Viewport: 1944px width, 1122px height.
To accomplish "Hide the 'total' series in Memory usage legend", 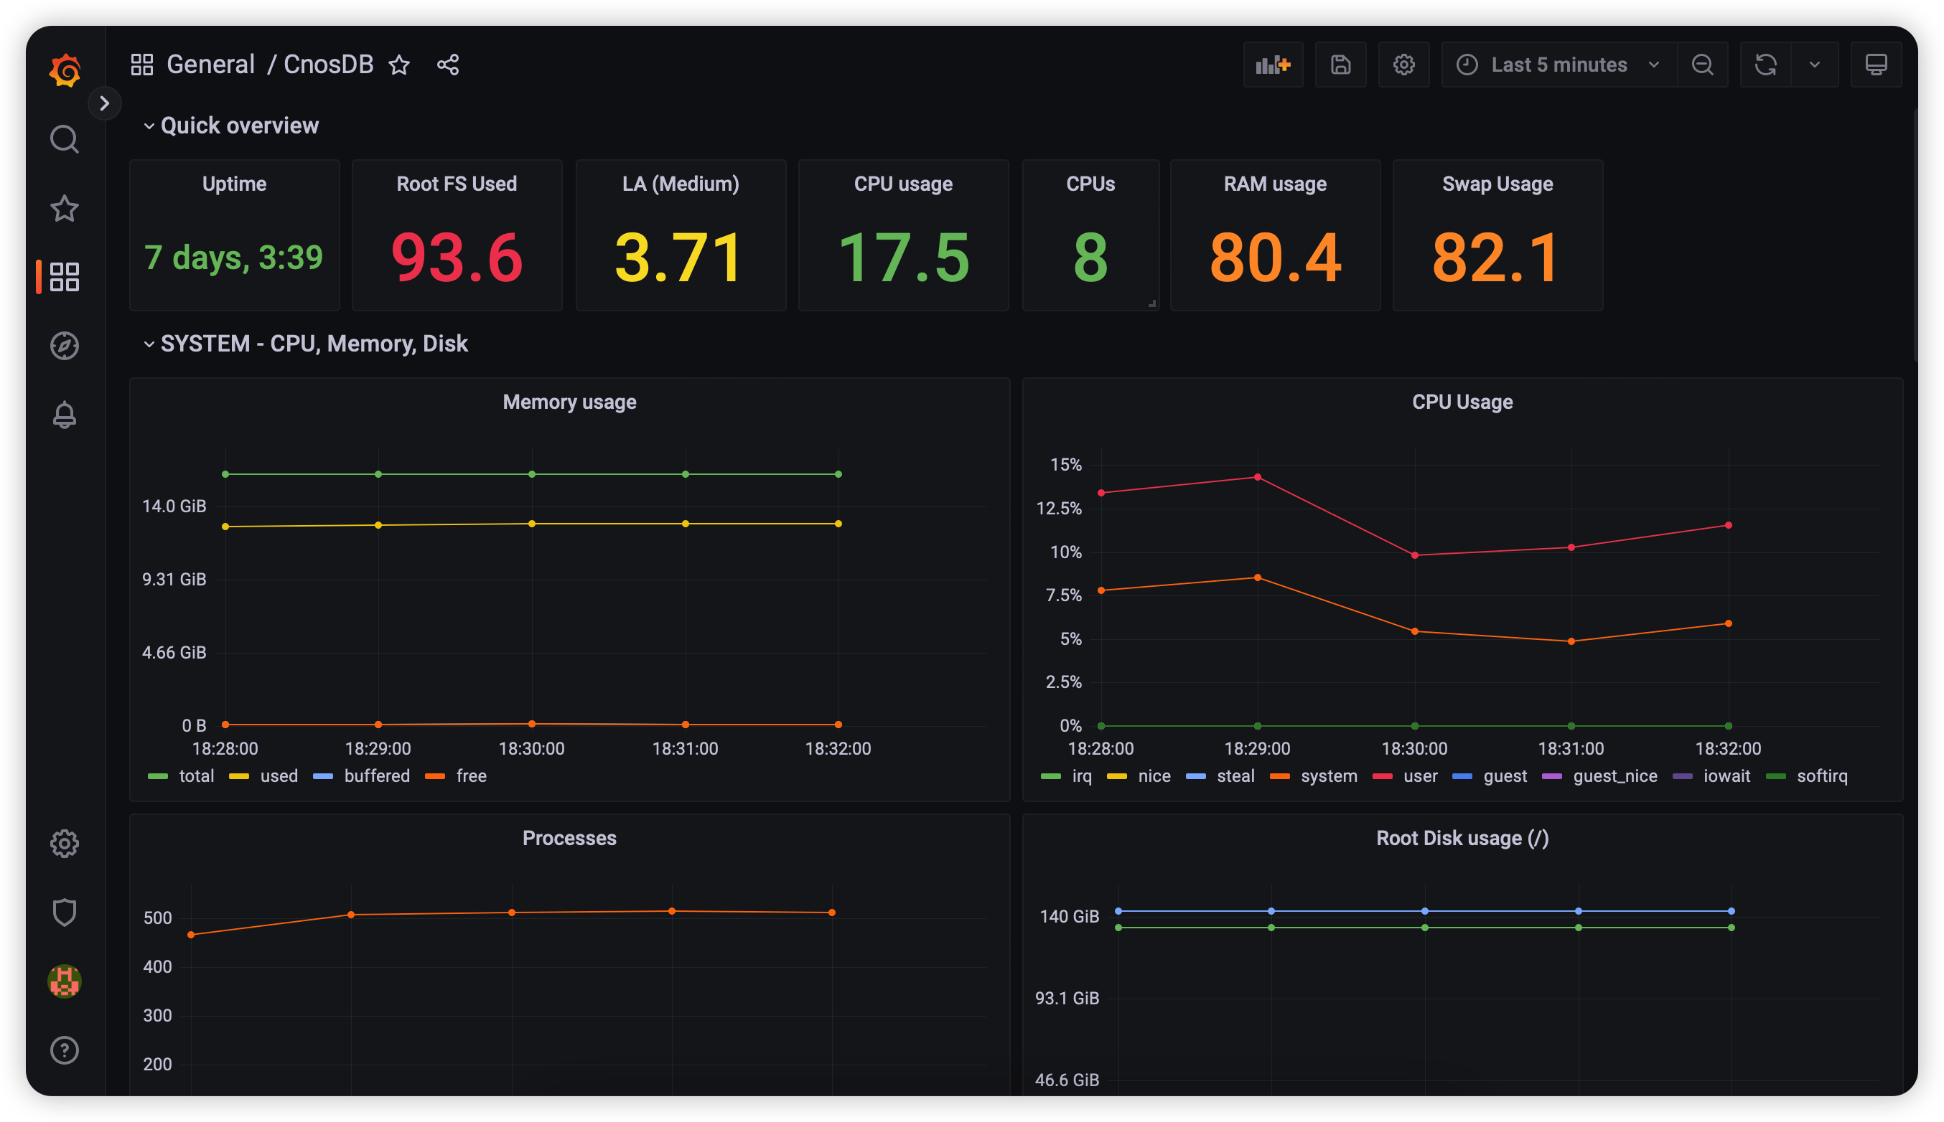I will click(197, 776).
